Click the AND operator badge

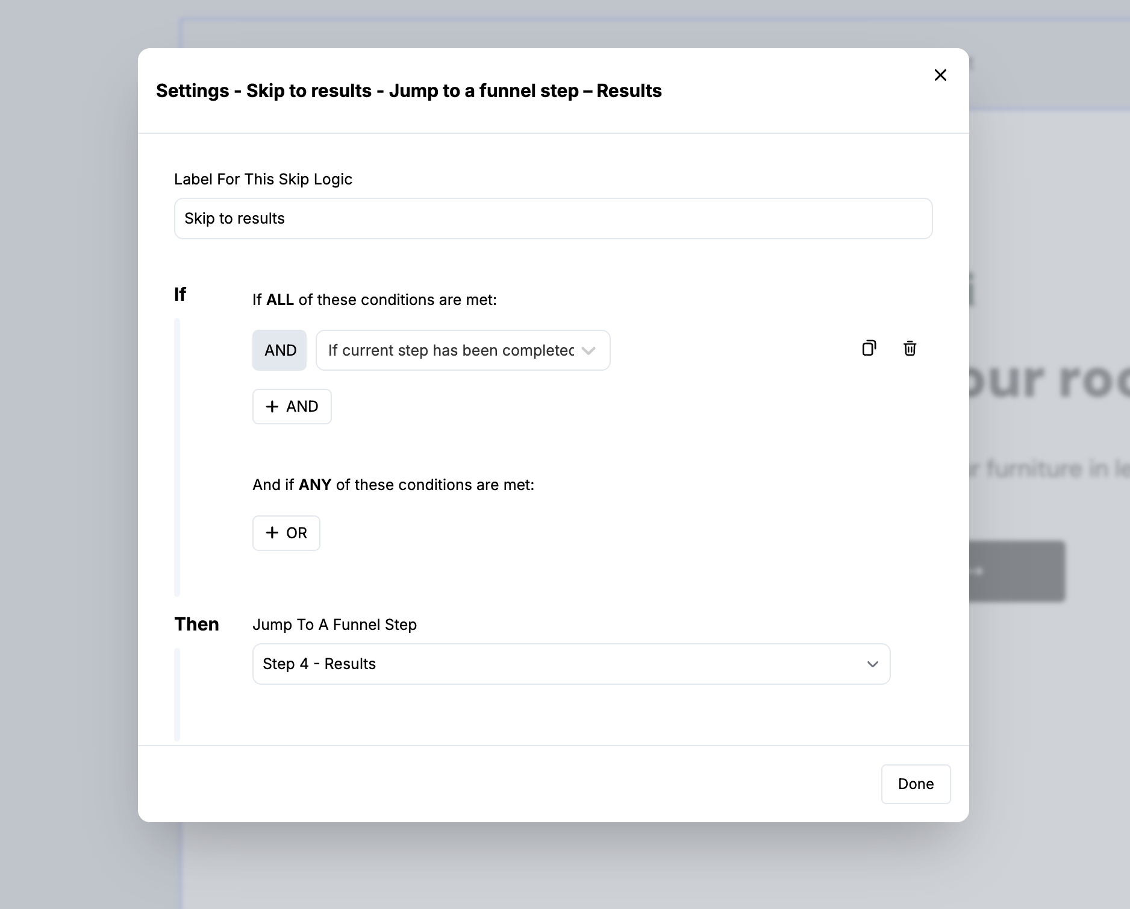279,350
